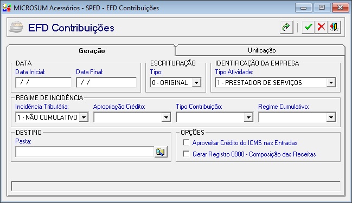Click the Data Inicial date field
Image resolution: width=352 pixels, height=203 pixels.
(43, 82)
